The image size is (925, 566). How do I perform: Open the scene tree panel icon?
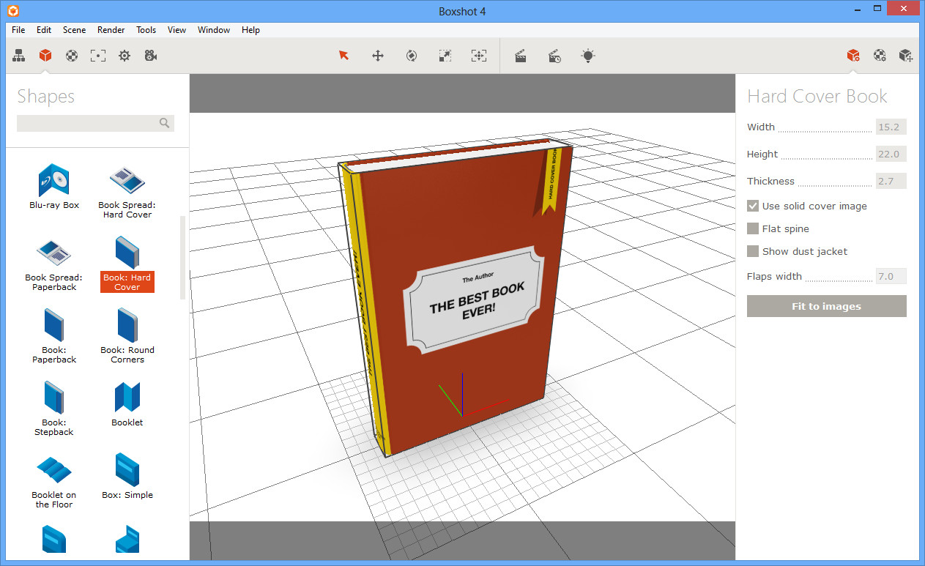point(19,56)
